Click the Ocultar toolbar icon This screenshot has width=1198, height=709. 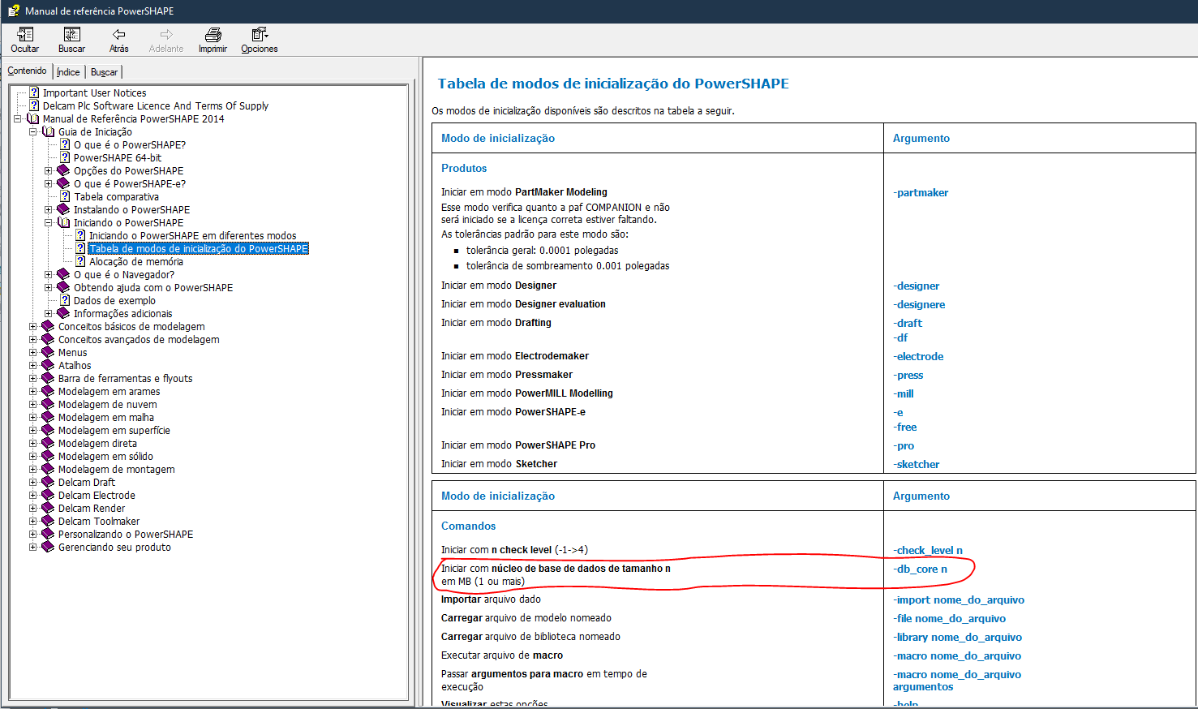pyautogui.click(x=24, y=39)
